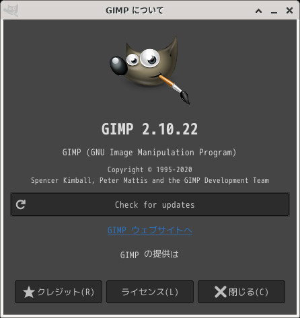Click the GIMP icon in title bar
The image size is (300, 318).
click(11, 10)
